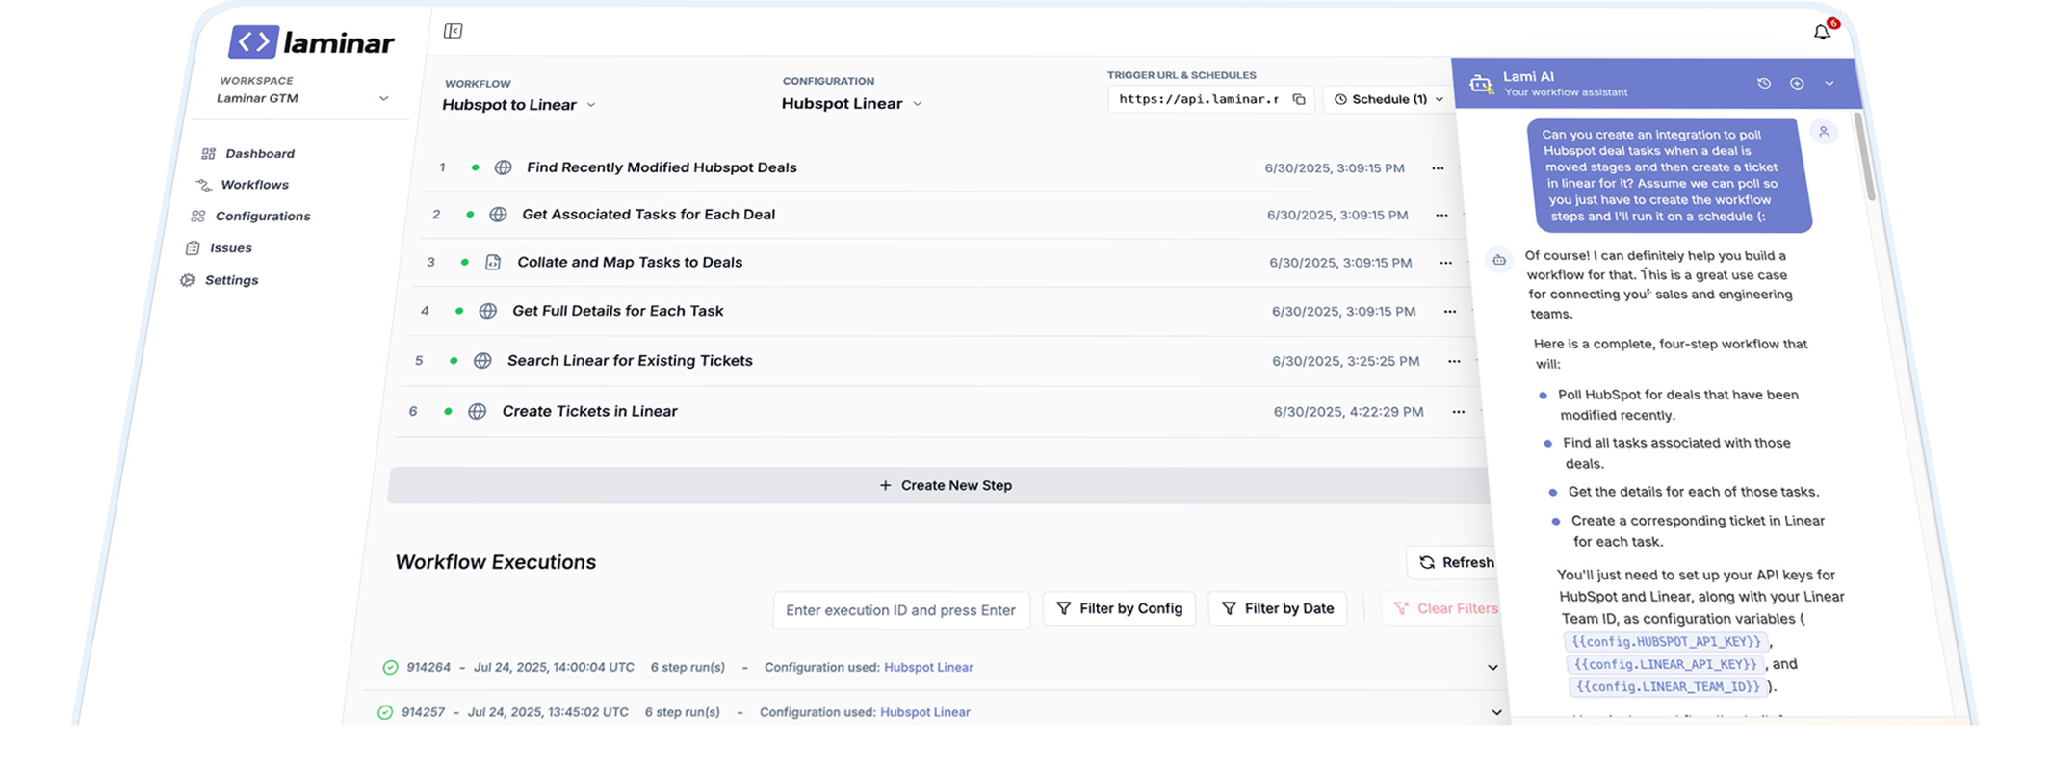Click timestamp 6/30/2025, 4:22:29 PM
This screenshot has height=770, width=2050.
point(1348,412)
